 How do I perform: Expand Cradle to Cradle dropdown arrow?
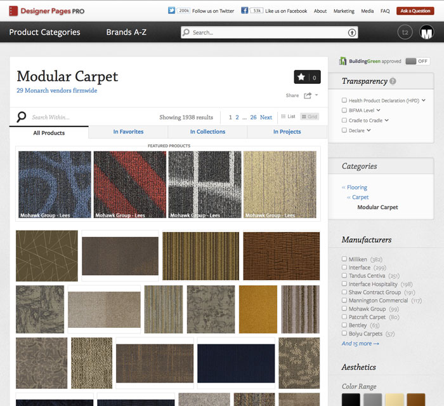[387, 120]
